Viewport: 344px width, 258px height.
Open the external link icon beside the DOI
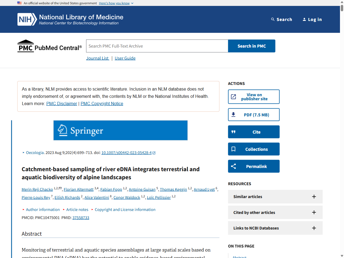(154, 153)
